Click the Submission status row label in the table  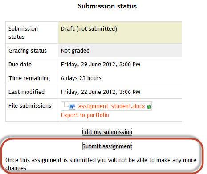23,32
